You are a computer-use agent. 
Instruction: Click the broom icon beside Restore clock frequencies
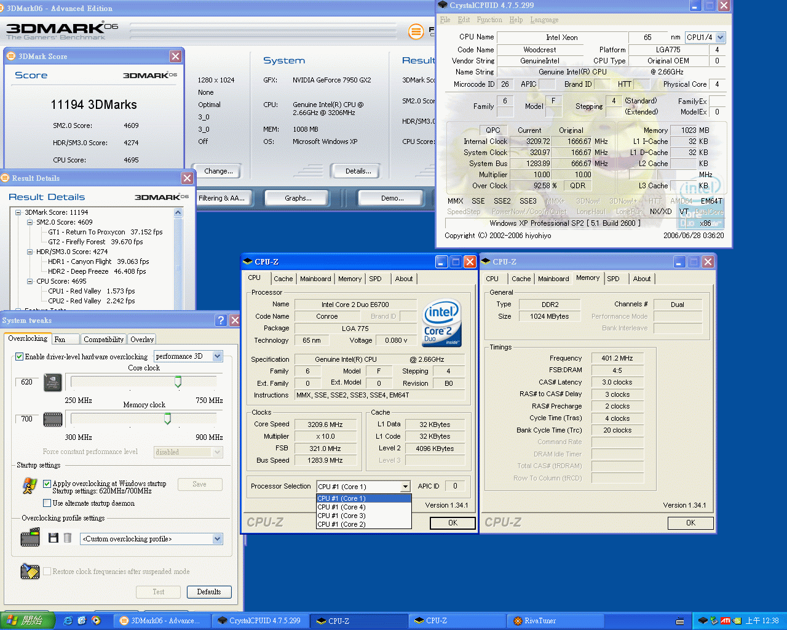30,572
